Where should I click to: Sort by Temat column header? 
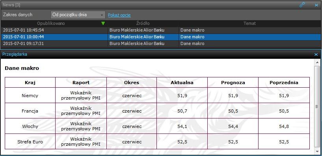click(x=250, y=23)
